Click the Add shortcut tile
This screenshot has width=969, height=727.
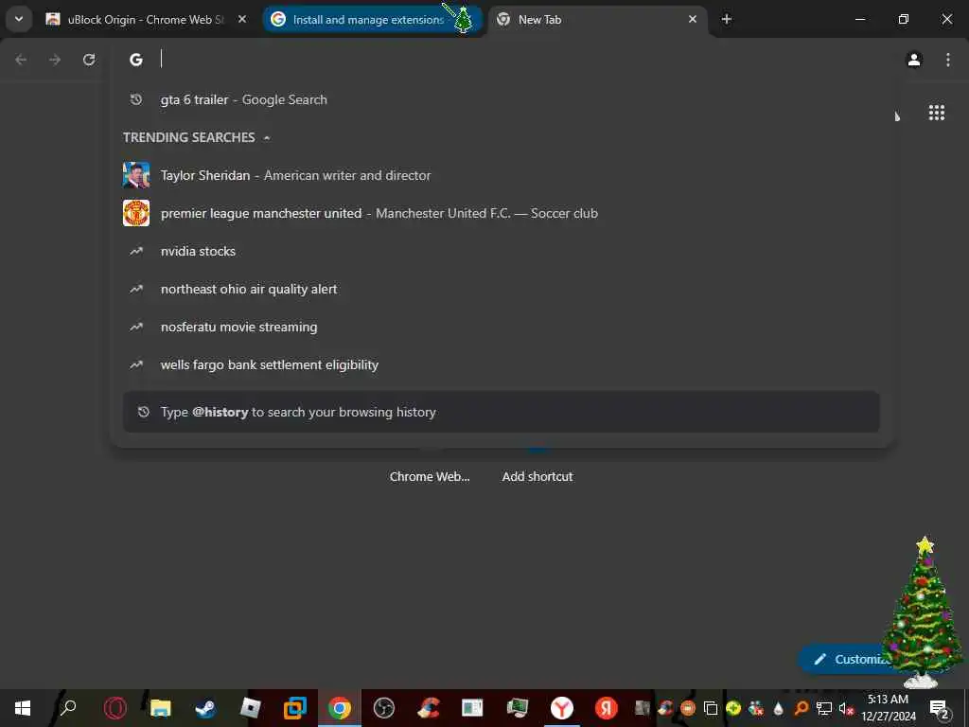point(537,476)
